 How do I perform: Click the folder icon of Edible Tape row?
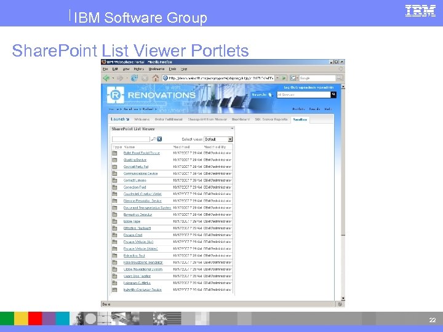click(x=114, y=221)
